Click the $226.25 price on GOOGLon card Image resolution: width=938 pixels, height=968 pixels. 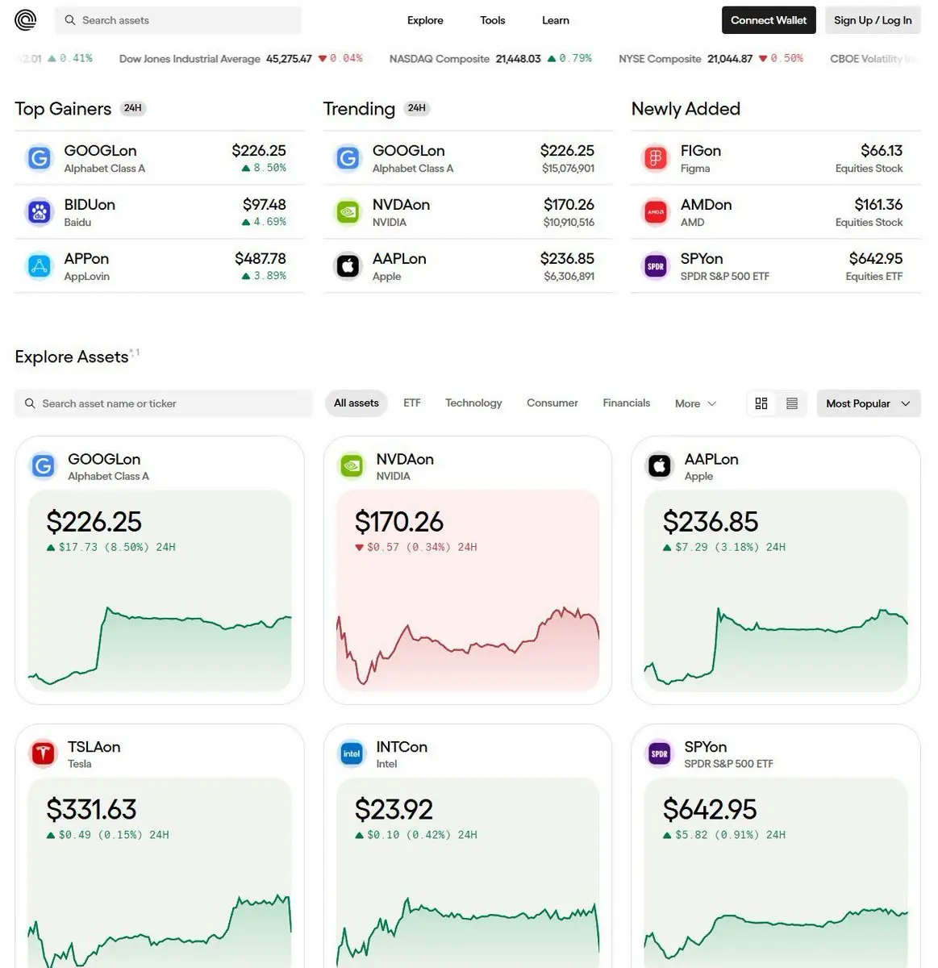pos(94,522)
